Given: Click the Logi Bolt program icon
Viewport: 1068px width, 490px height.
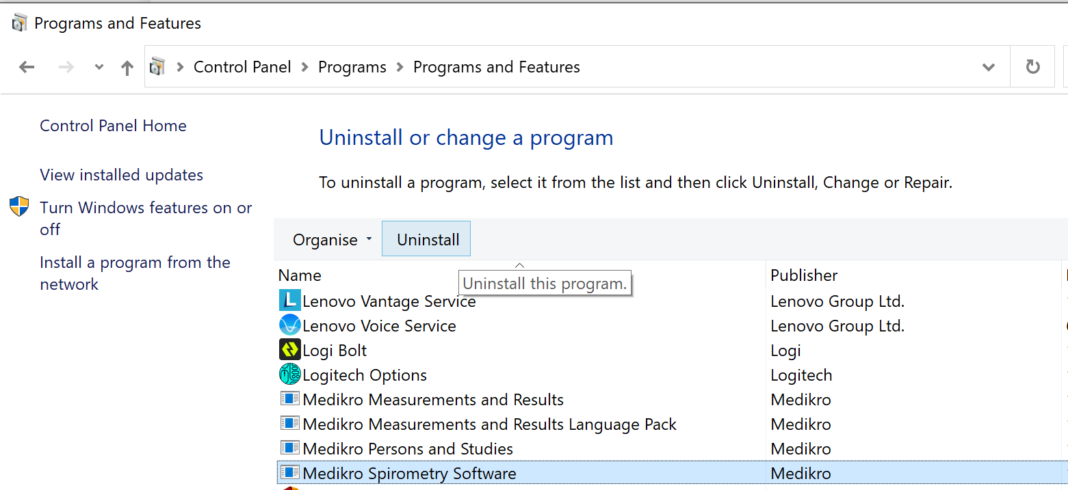Looking at the screenshot, I should pyautogui.click(x=290, y=350).
